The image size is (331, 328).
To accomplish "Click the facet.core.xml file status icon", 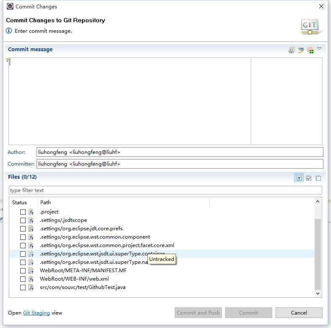I will [x=31, y=245].
